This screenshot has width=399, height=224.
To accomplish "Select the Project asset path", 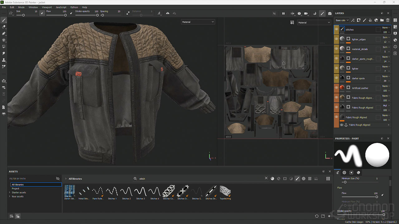I will [x=16, y=189].
